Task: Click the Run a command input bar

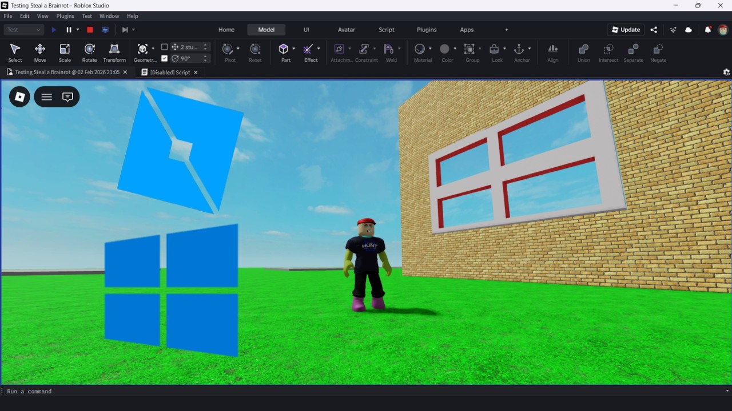Action: (366, 392)
